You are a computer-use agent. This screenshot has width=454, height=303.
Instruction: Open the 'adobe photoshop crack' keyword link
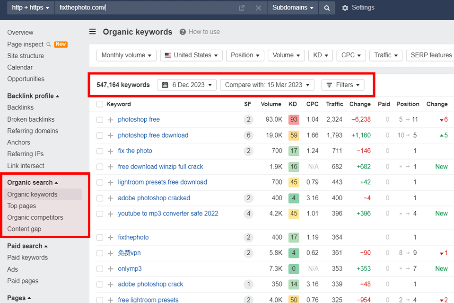pyautogui.click(x=150, y=284)
